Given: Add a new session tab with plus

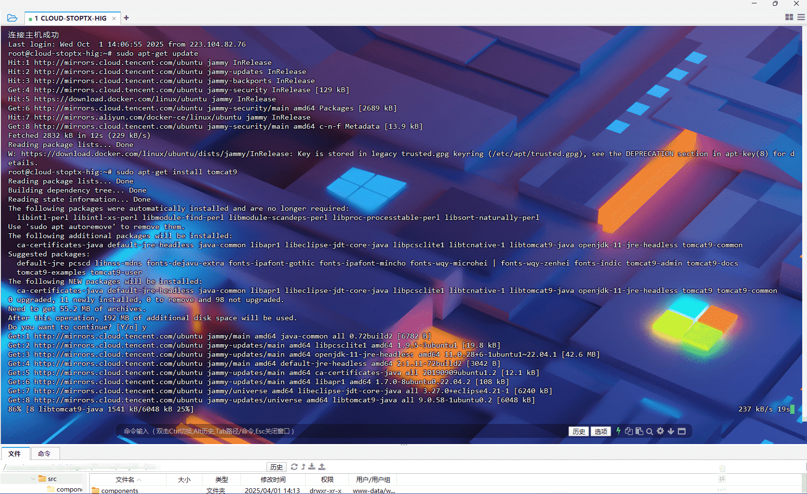Looking at the screenshot, I should 126,18.
